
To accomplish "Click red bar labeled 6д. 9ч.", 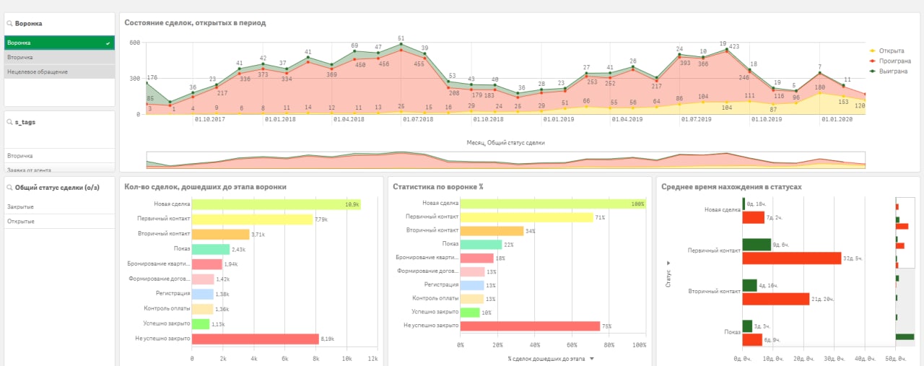I will 751,340.
